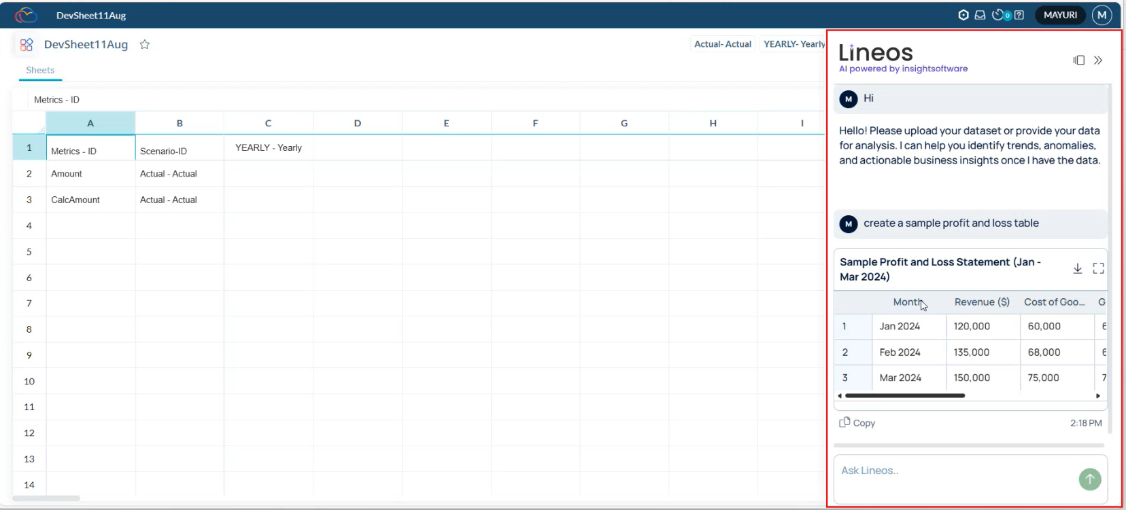Collapse the Lineos panel with double chevron
The image size is (1126, 510).
click(1098, 60)
